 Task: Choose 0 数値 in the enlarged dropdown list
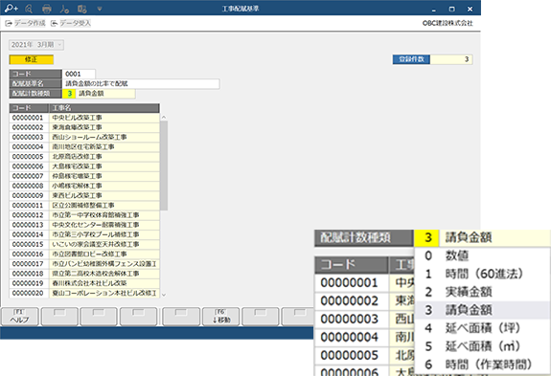pos(482,255)
